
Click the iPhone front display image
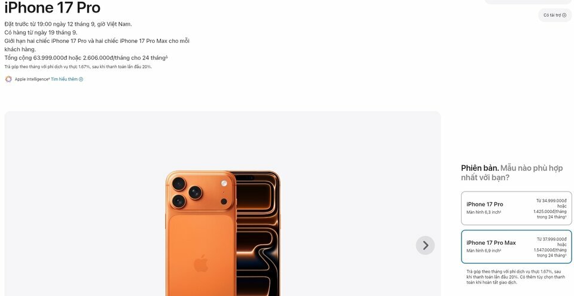click(257, 233)
